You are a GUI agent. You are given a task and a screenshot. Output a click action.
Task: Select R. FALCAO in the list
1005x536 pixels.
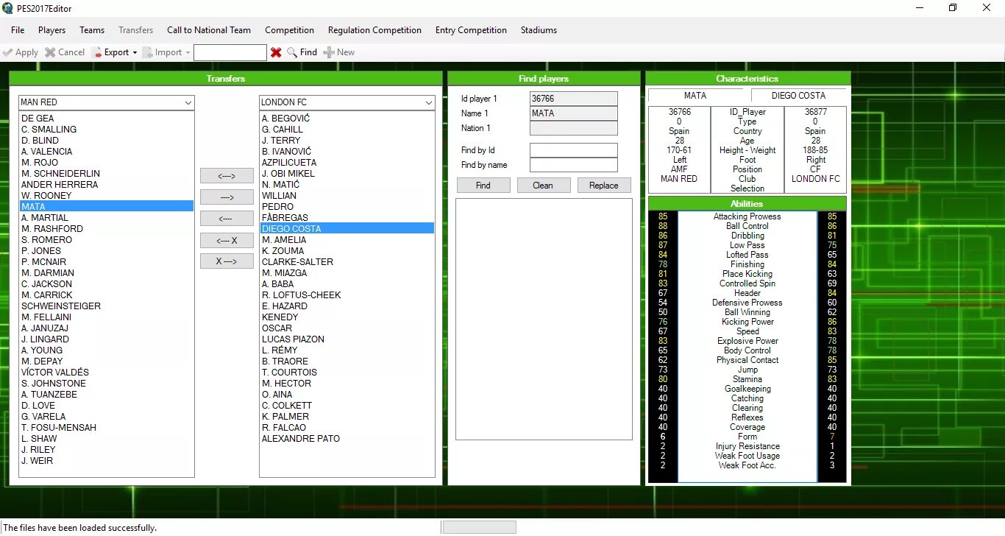pyautogui.click(x=347, y=428)
